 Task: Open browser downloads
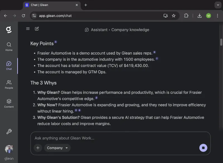click(200, 16)
